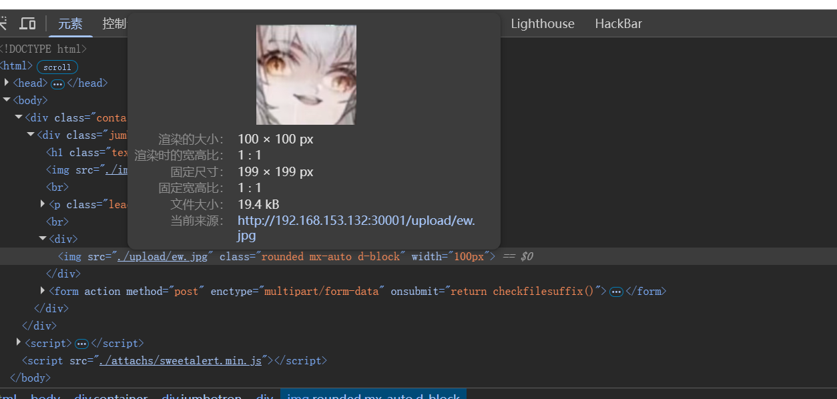Collapse the body element node
837x399 pixels.
(x=7, y=100)
